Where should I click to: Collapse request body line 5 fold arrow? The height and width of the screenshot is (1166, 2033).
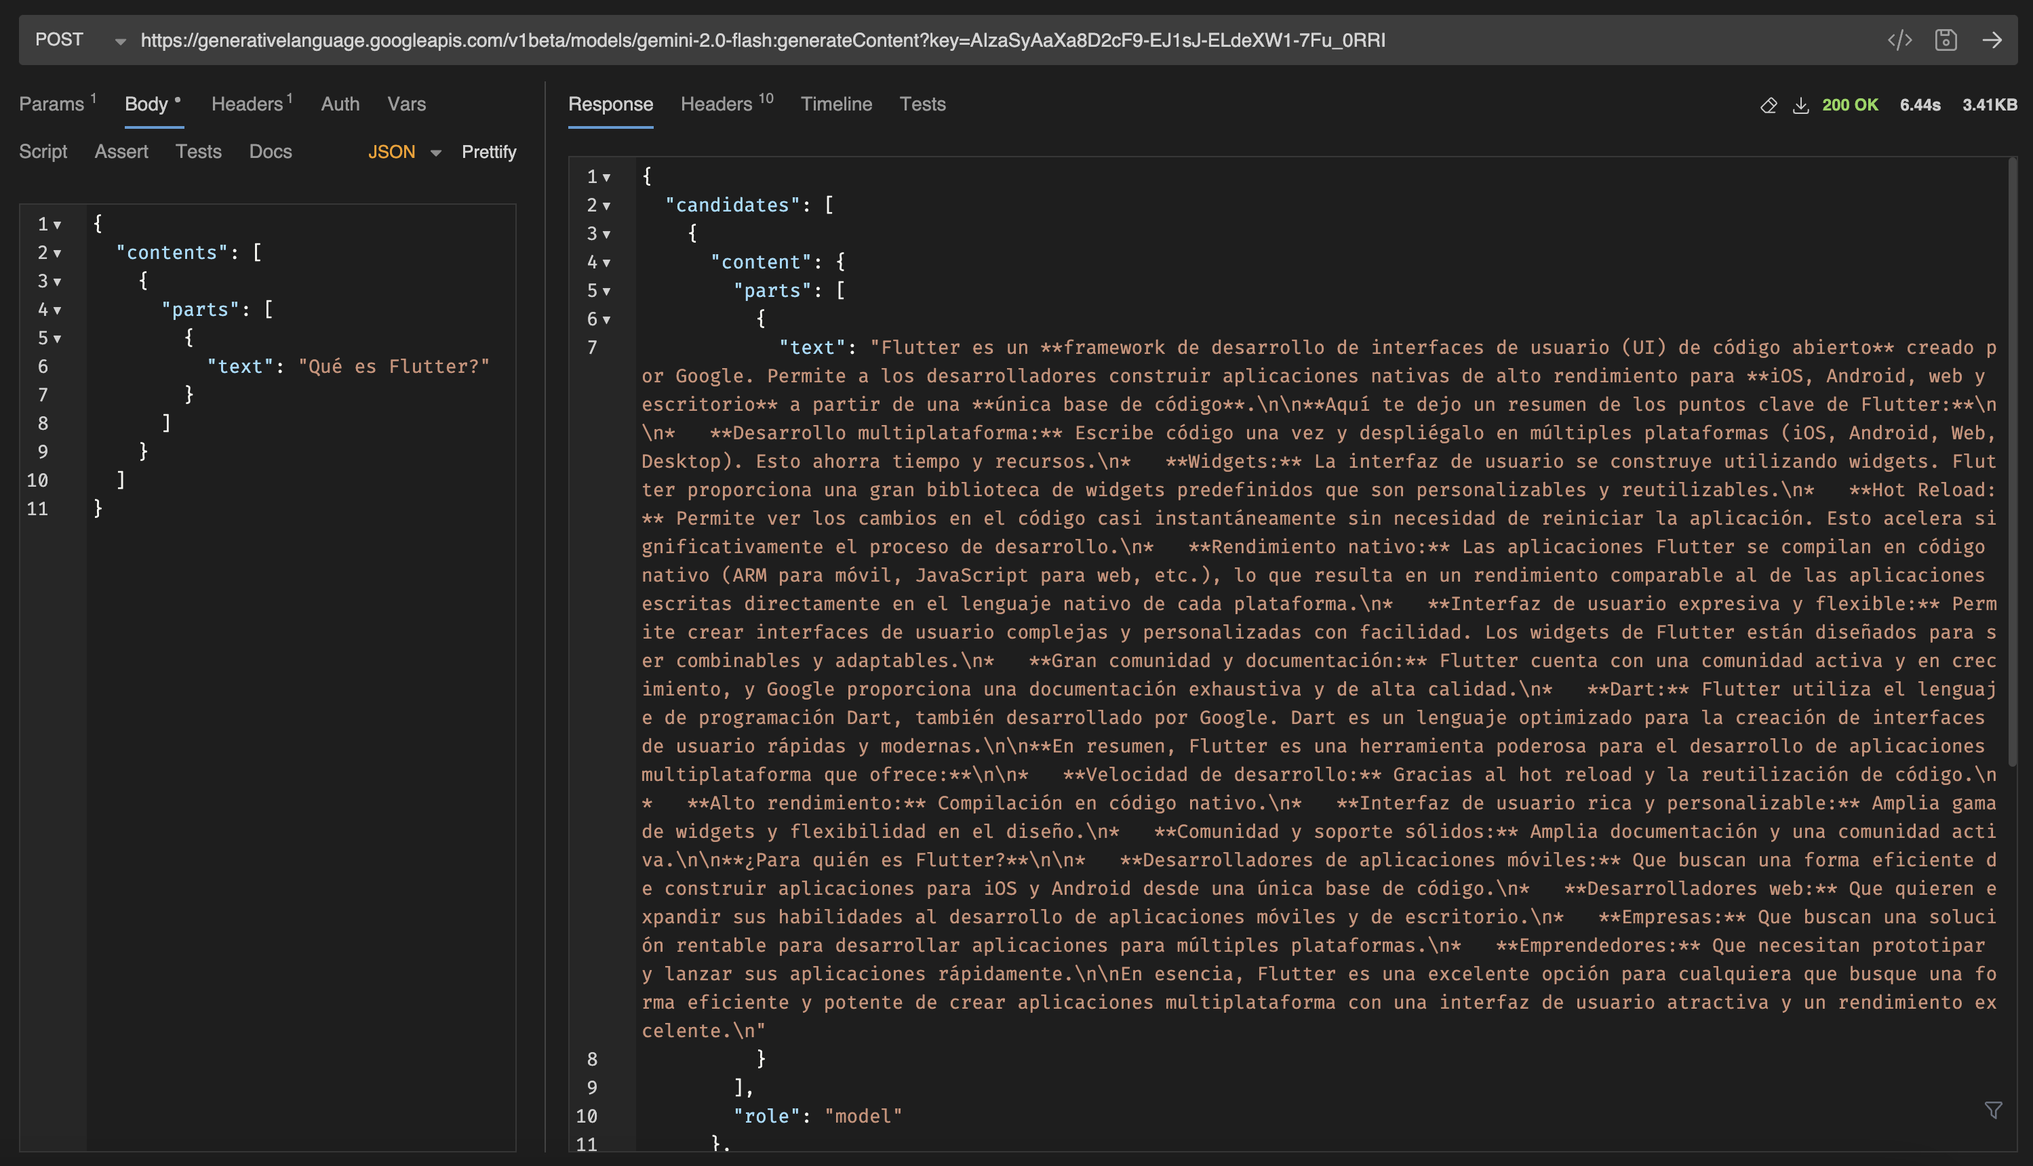[57, 339]
